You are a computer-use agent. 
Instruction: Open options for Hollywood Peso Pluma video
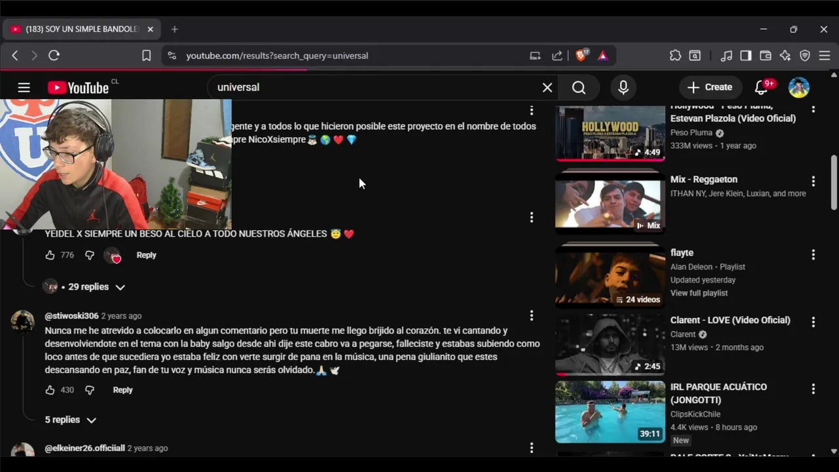point(813,109)
